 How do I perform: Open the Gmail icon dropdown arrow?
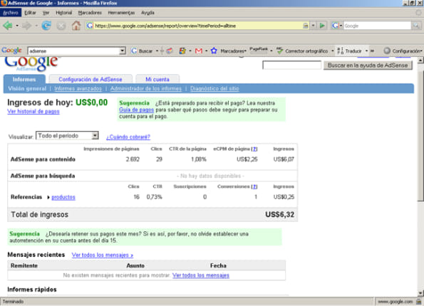[x=207, y=51]
